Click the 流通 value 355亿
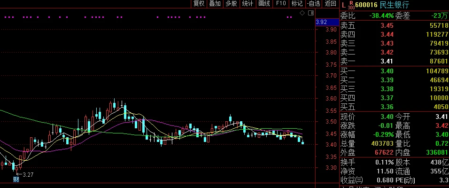 (x=440, y=172)
